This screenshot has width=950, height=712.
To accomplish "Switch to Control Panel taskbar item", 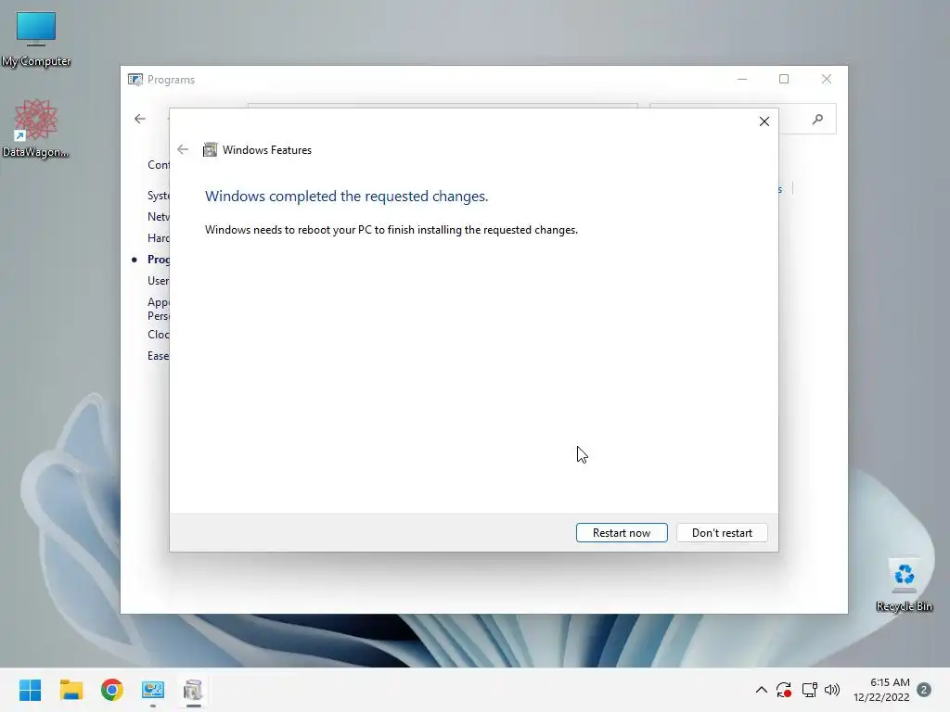I will tap(153, 690).
